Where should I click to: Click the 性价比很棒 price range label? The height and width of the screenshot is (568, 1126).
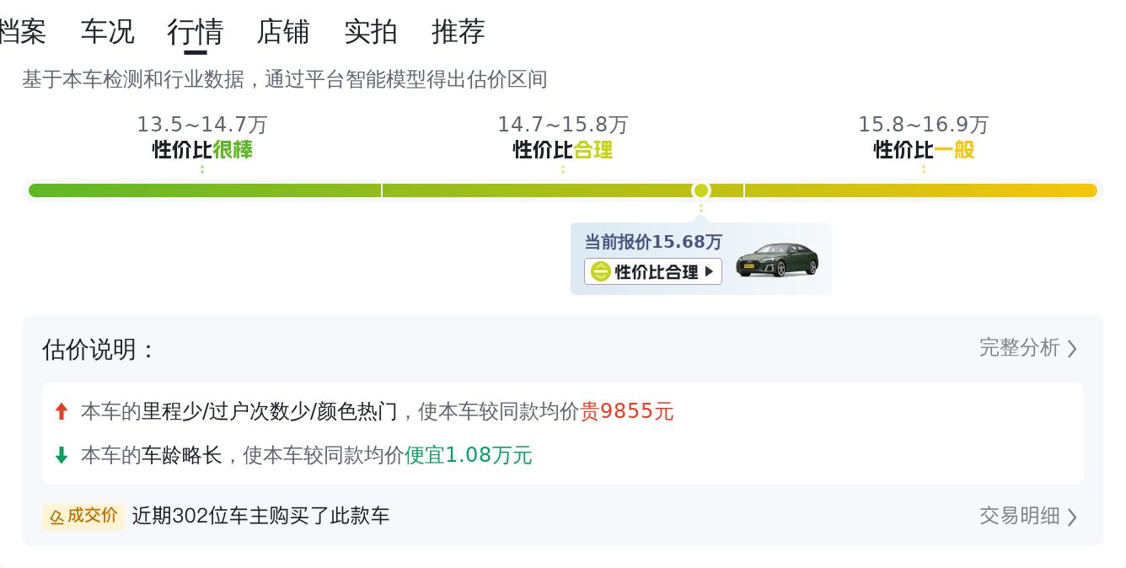pyautogui.click(x=202, y=150)
